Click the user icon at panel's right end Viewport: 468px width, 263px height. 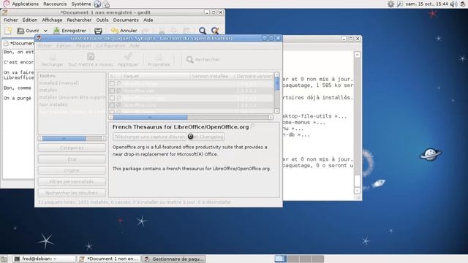pos(462,4)
